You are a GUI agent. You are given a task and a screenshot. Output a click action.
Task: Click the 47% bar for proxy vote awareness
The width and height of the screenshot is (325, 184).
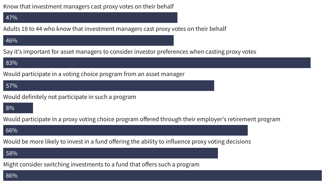pyautogui.click(x=90, y=18)
